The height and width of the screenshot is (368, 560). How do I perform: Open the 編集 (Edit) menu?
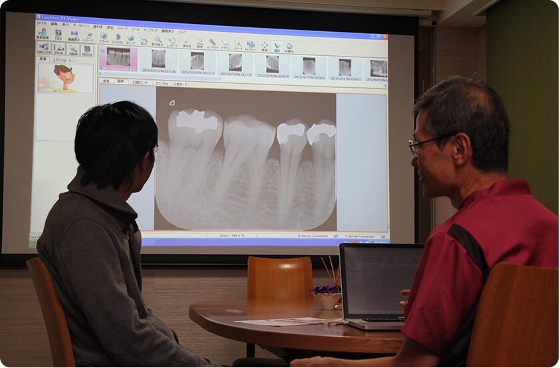click(x=55, y=23)
